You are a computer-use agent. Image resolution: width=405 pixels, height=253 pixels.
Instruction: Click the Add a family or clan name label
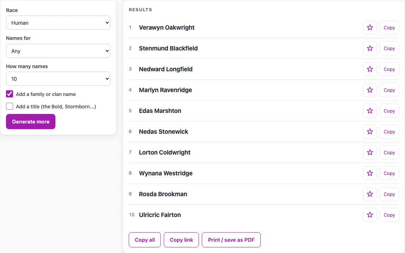point(46,94)
